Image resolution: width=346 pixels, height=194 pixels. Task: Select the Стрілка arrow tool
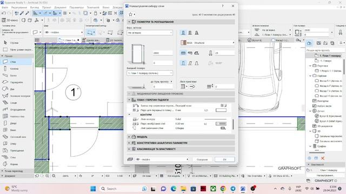click(14, 43)
